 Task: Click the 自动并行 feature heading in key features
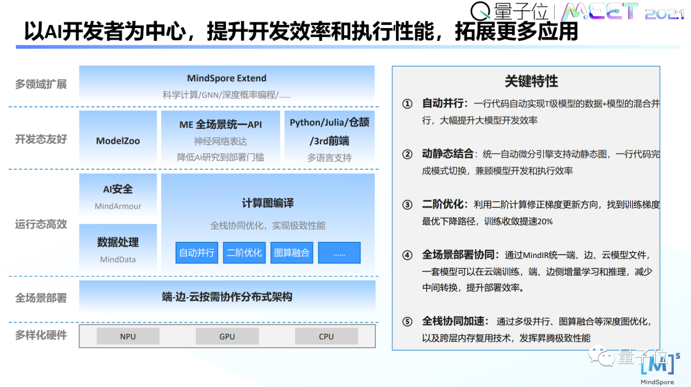click(444, 103)
